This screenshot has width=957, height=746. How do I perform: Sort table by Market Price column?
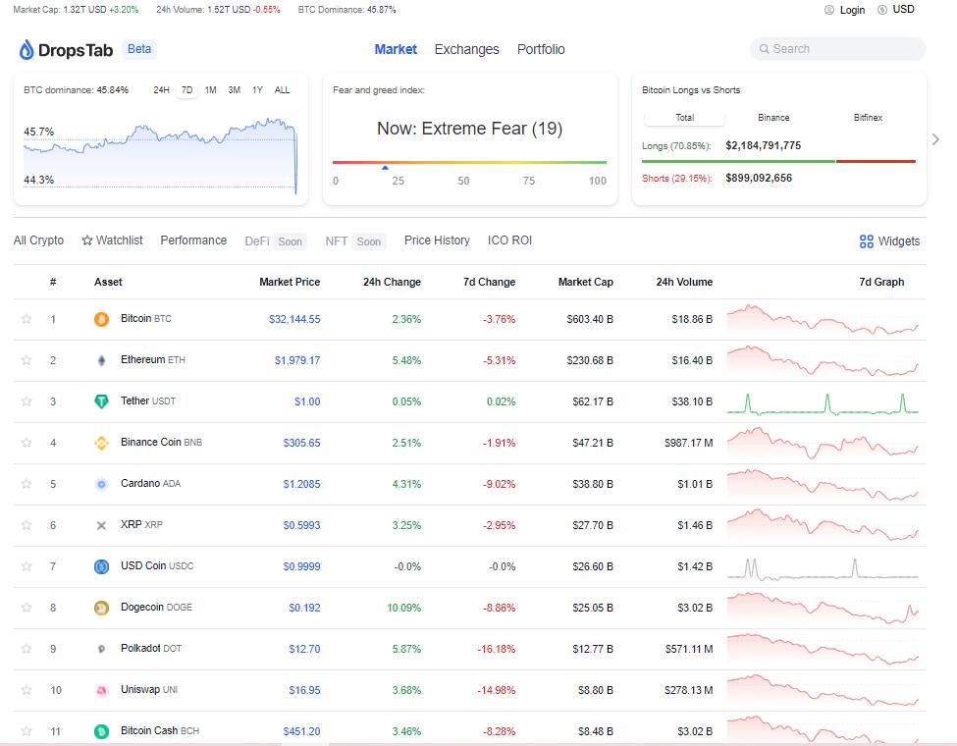point(290,282)
